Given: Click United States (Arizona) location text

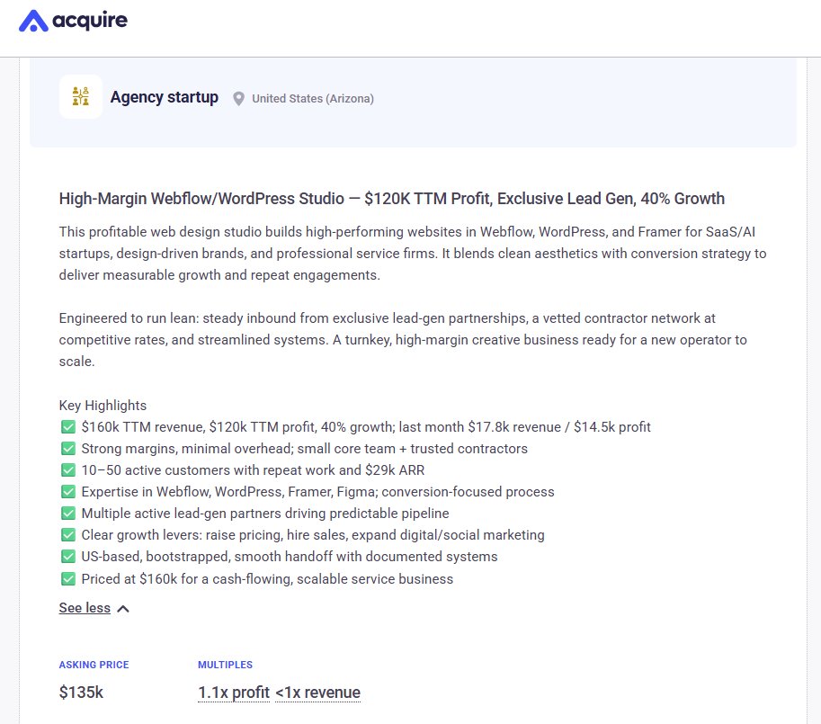Looking at the screenshot, I should click(x=313, y=99).
